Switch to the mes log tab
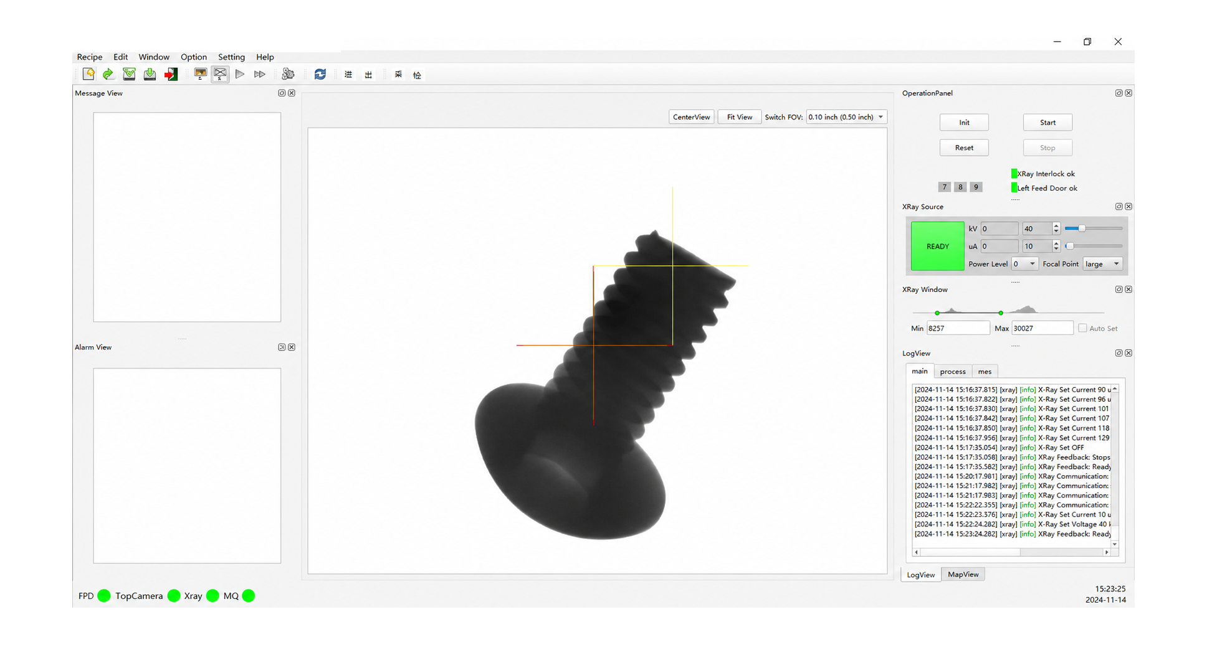1207x645 pixels. [x=985, y=372]
